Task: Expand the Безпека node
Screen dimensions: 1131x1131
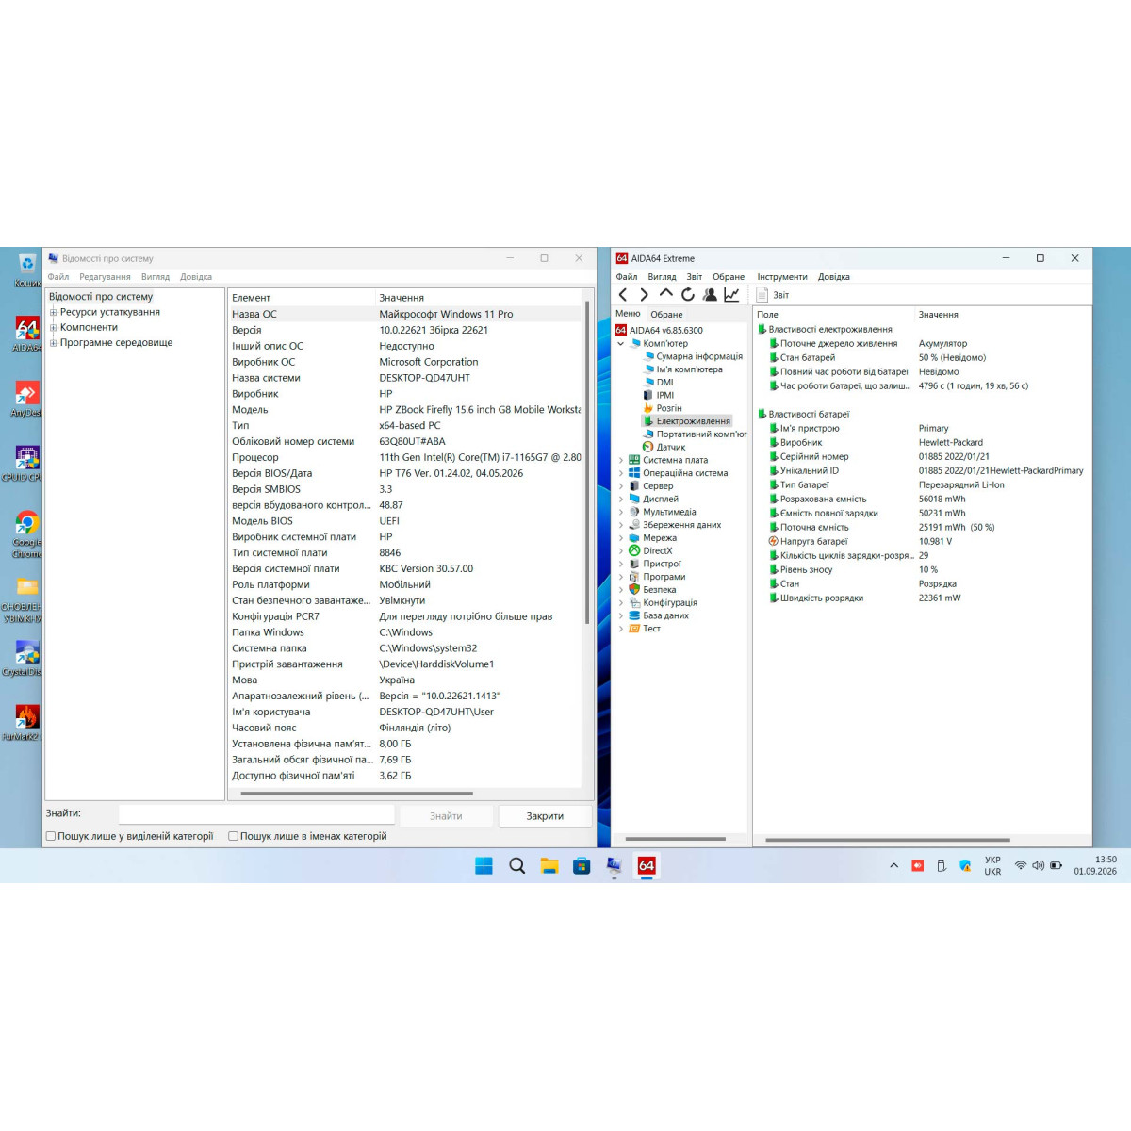Action: click(x=621, y=590)
